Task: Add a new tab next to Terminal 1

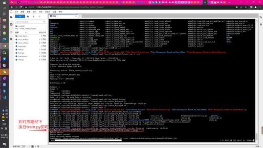Action: 80,16
